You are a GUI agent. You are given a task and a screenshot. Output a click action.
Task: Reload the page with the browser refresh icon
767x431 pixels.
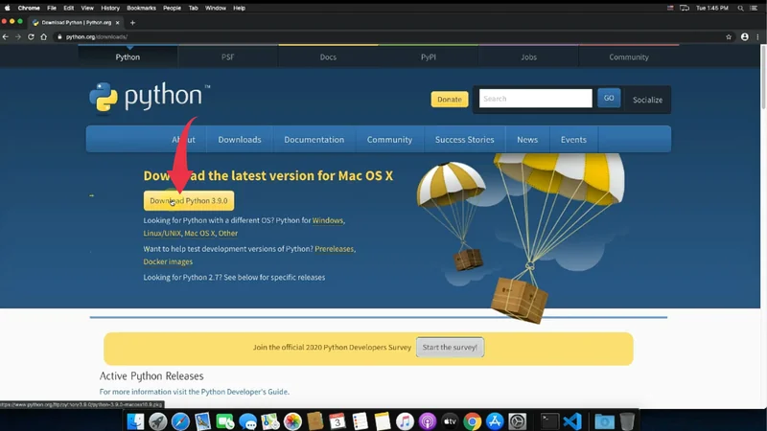point(31,37)
